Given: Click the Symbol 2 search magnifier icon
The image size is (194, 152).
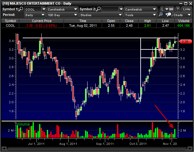Looking at the screenshot, I should [99, 9].
